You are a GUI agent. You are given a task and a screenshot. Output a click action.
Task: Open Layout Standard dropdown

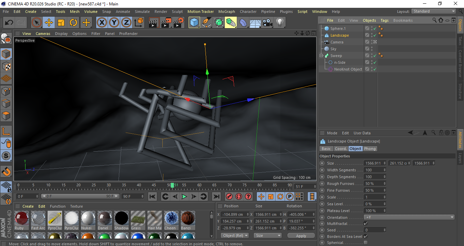coord(434,11)
